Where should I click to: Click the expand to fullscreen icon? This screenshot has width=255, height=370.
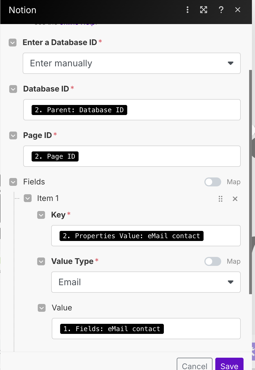[x=204, y=10]
